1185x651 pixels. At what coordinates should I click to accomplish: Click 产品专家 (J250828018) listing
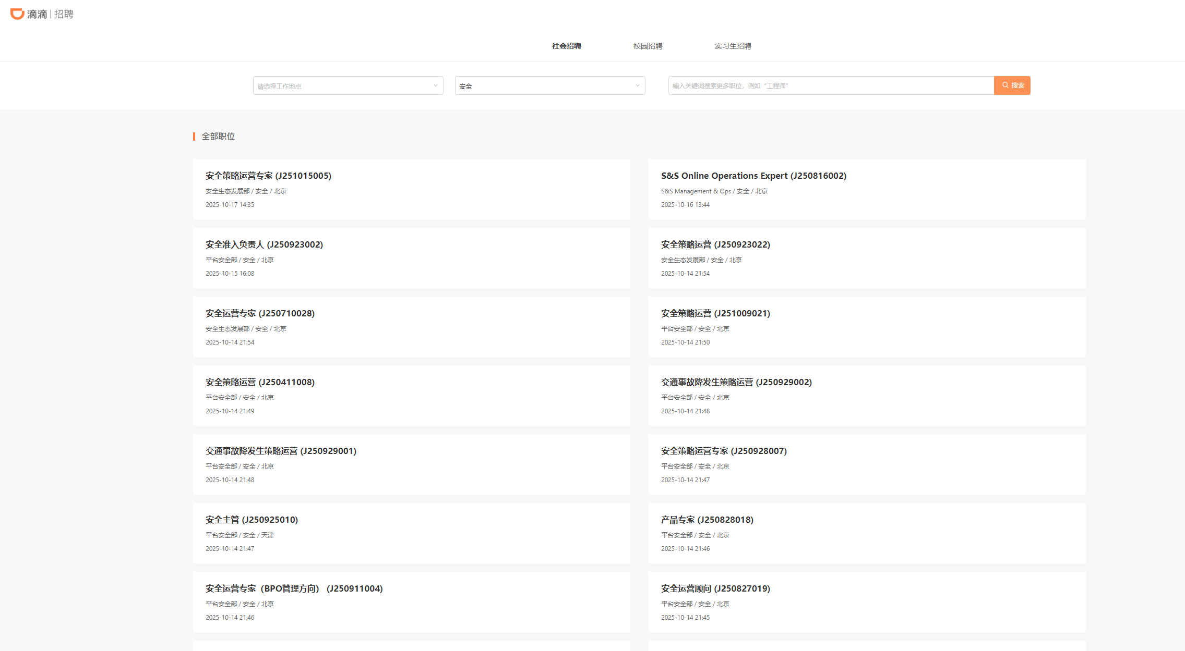click(707, 520)
